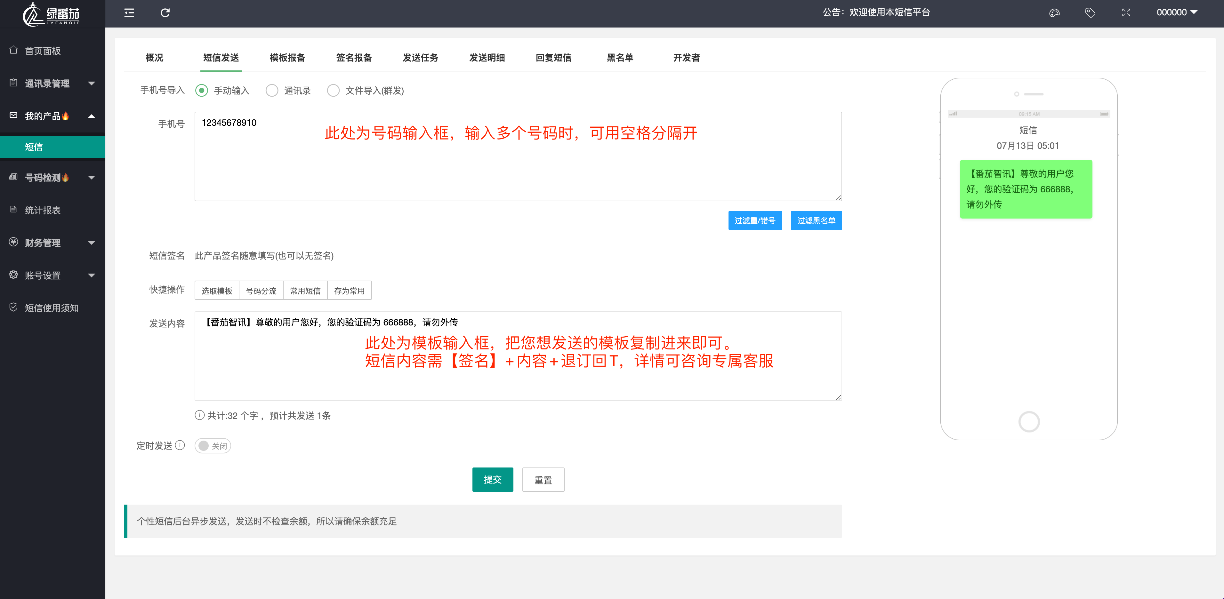Click the sidebar collapse menu icon

pyautogui.click(x=129, y=13)
